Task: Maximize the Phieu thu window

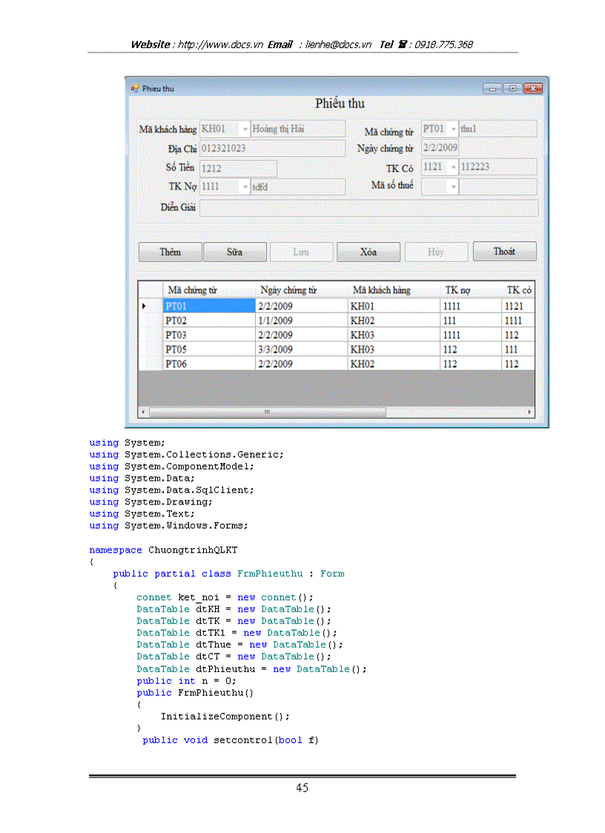Action: (512, 88)
